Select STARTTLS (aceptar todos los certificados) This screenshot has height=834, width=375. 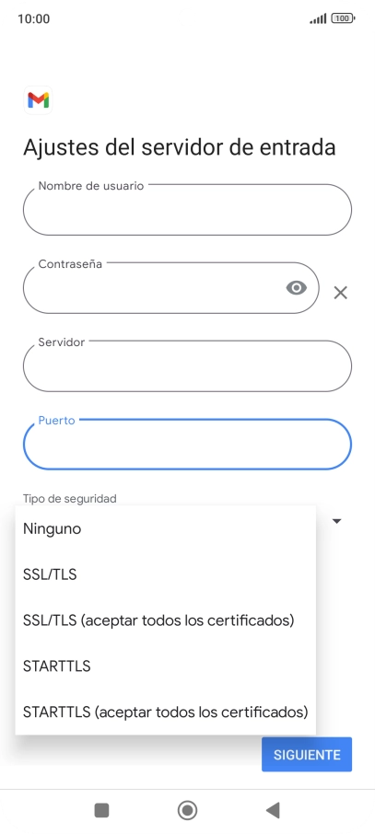click(x=166, y=712)
